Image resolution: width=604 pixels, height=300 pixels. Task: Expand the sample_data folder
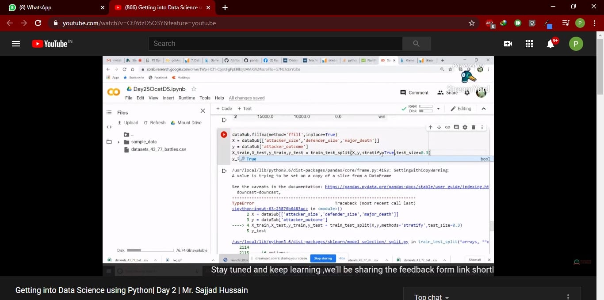pyautogui.click(x=119, y=142)
